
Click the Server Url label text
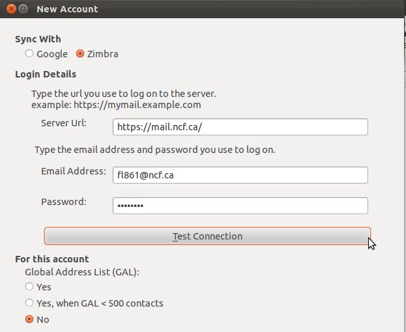click(64, 123)
